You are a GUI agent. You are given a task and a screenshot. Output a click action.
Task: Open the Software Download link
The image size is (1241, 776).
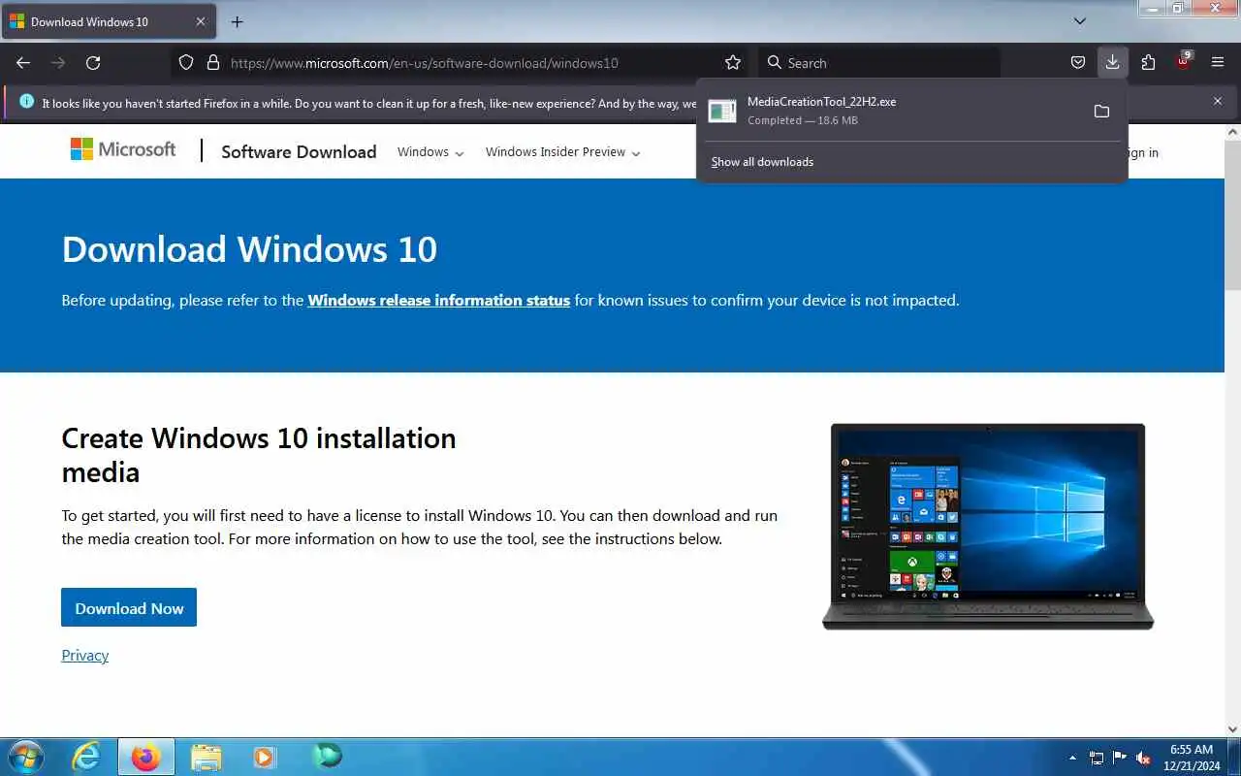(x=299, y=151)
